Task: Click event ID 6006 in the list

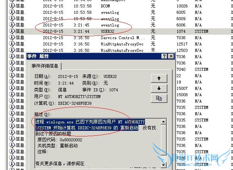Action: coord(181,25)
